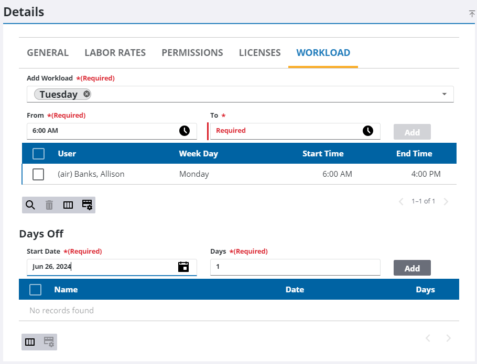Check the box for Banks, Allison row

[38, 174]
